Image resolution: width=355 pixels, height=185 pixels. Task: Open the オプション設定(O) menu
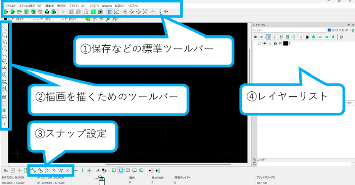coord(30,6)
